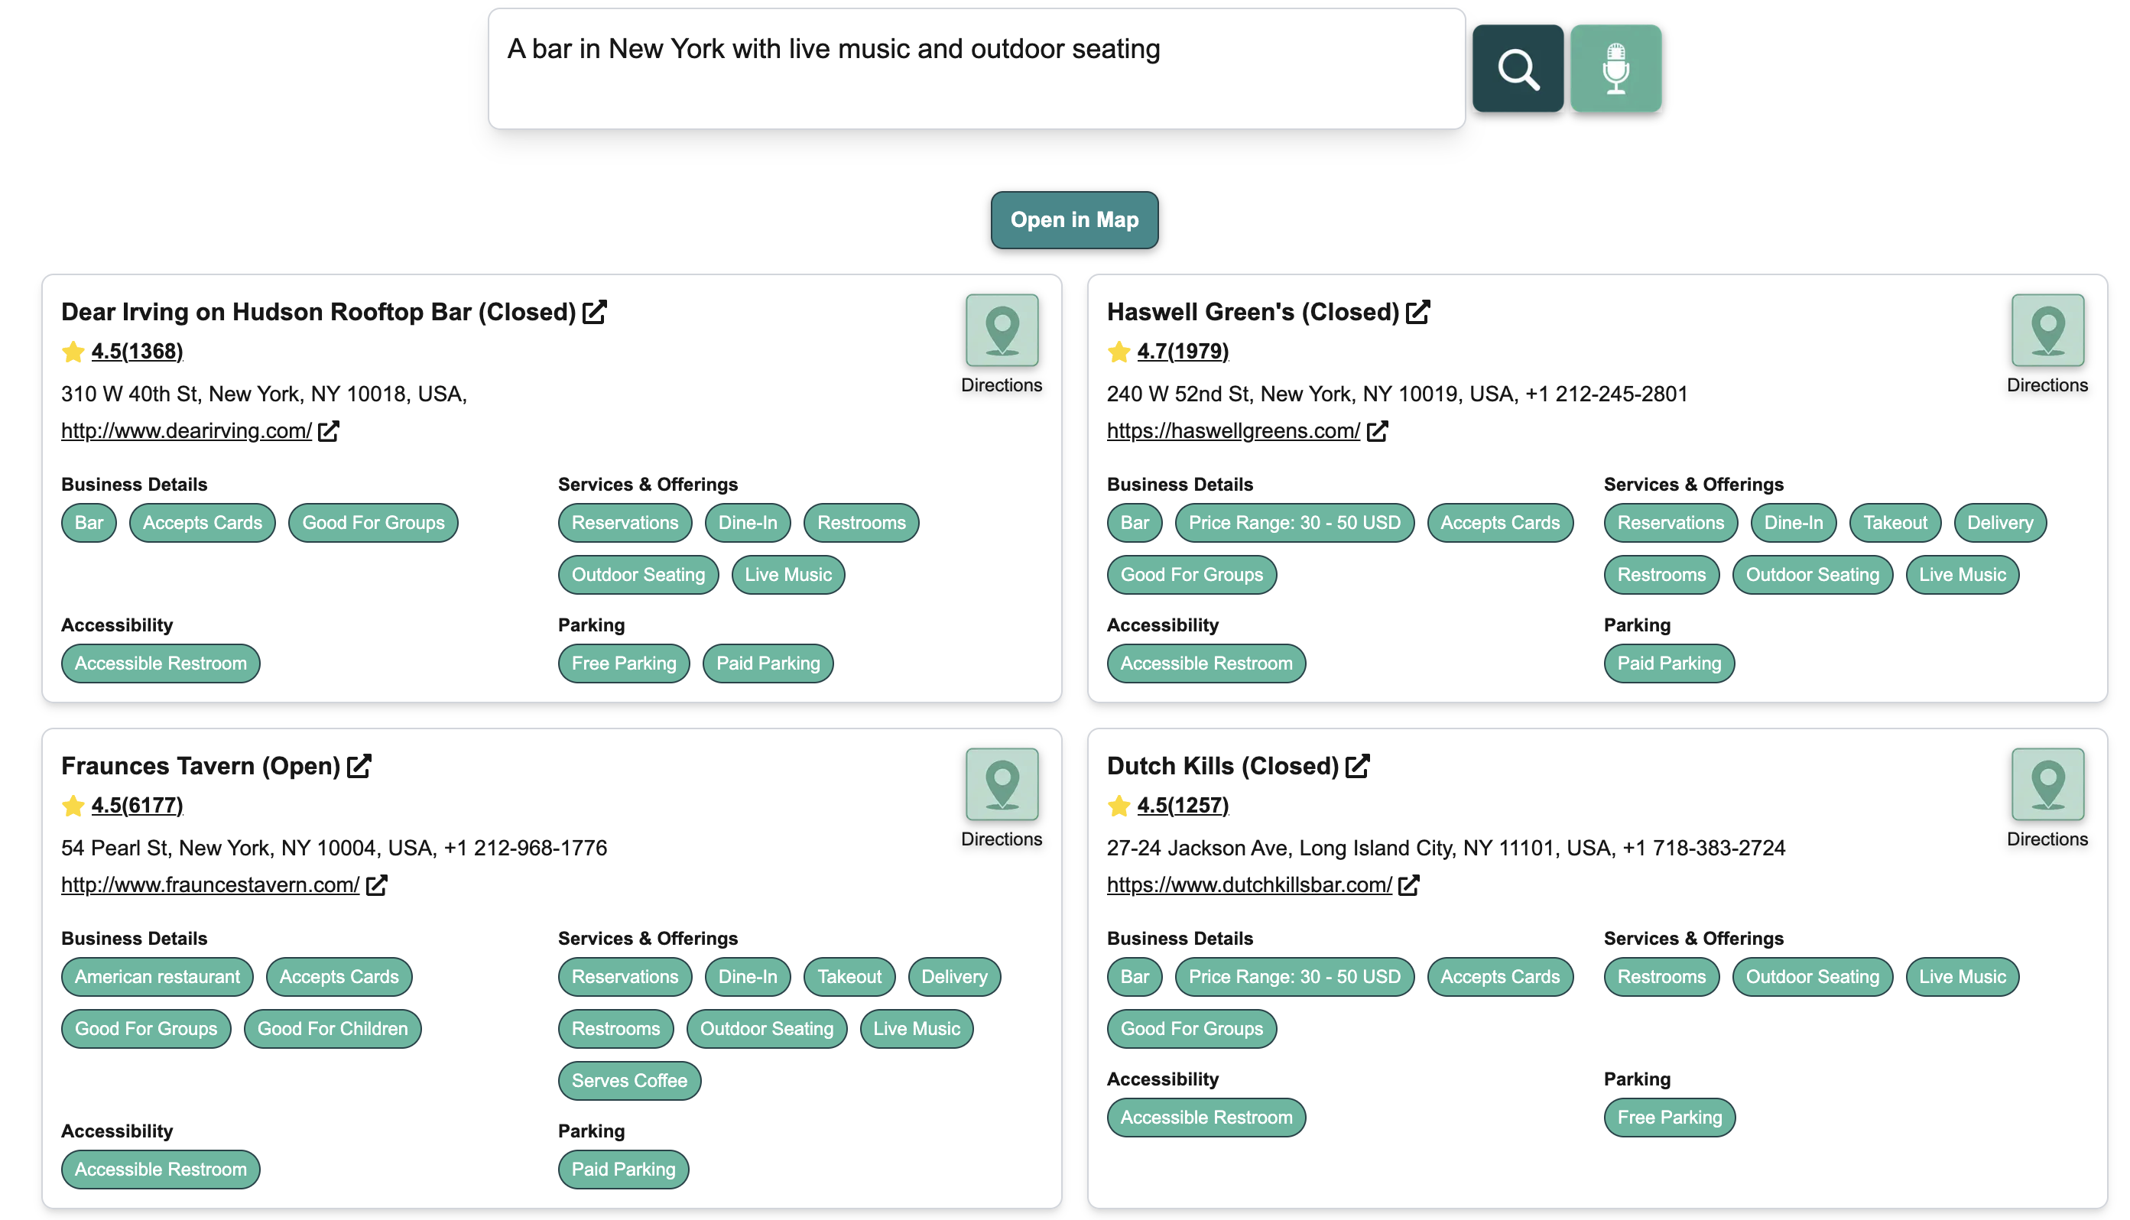This screenshot has height=1220, width=2130.
Task: Open the dutchkillsbar.com website link
Action: [1248, 885]
